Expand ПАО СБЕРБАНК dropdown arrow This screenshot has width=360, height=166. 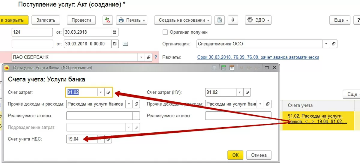pos(142,57)
